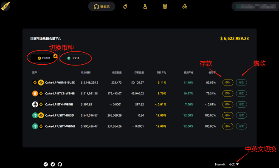Expand the 中文 language dropdown
The height and width of the screenshot is (168, 279).
pyautogui.click(x=234, y=165)
